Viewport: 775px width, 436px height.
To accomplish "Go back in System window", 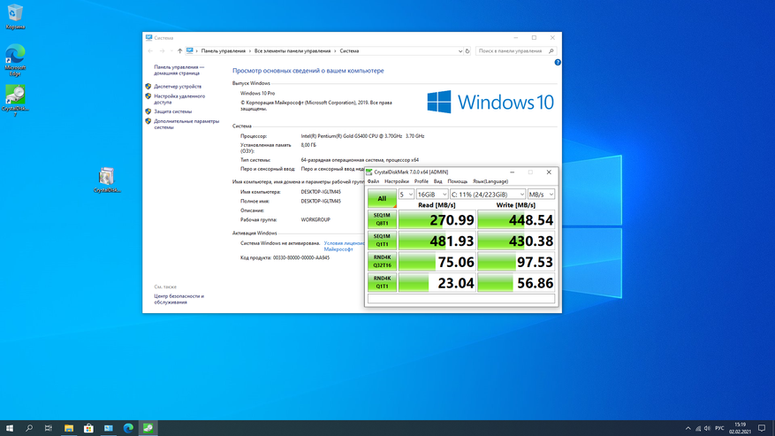I will point(150,51).
